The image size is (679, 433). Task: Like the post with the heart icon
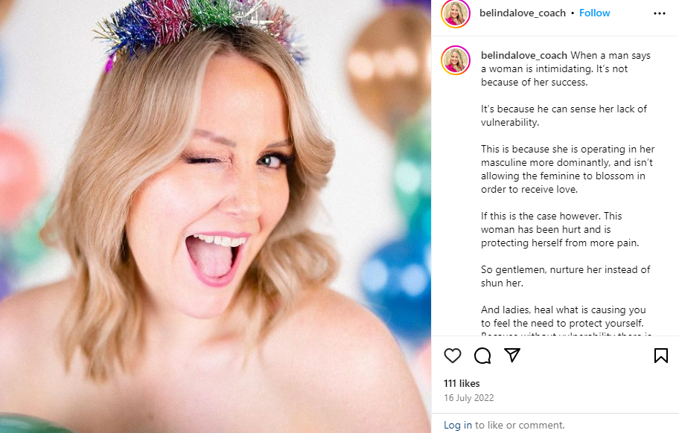point(453,356)
